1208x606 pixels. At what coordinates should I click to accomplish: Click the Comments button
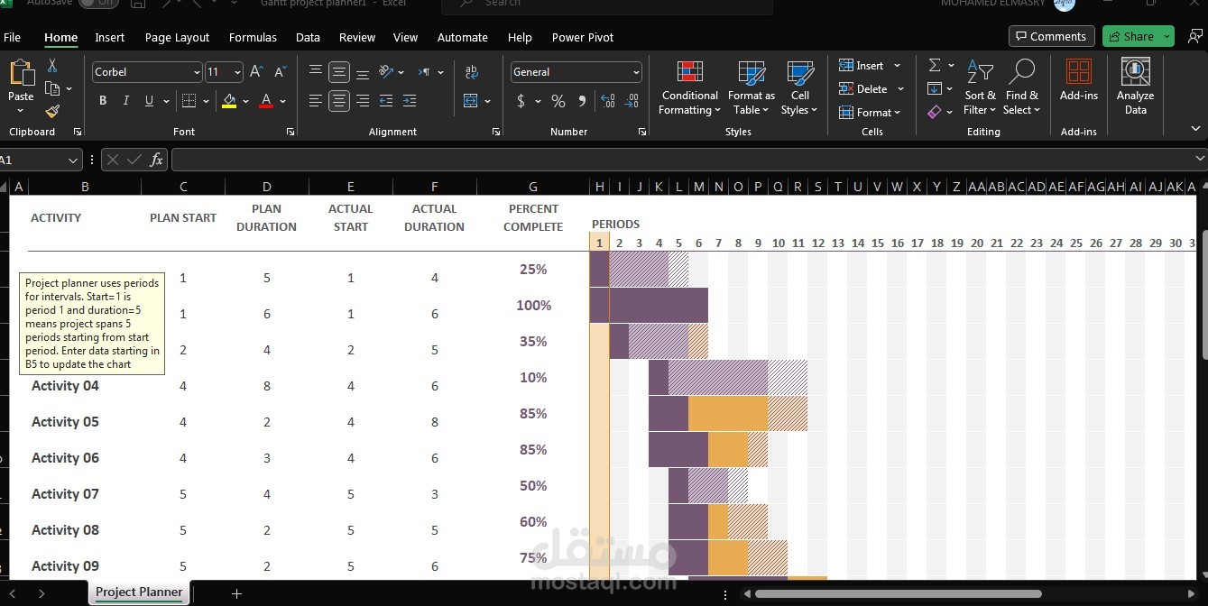point(1052,36)
